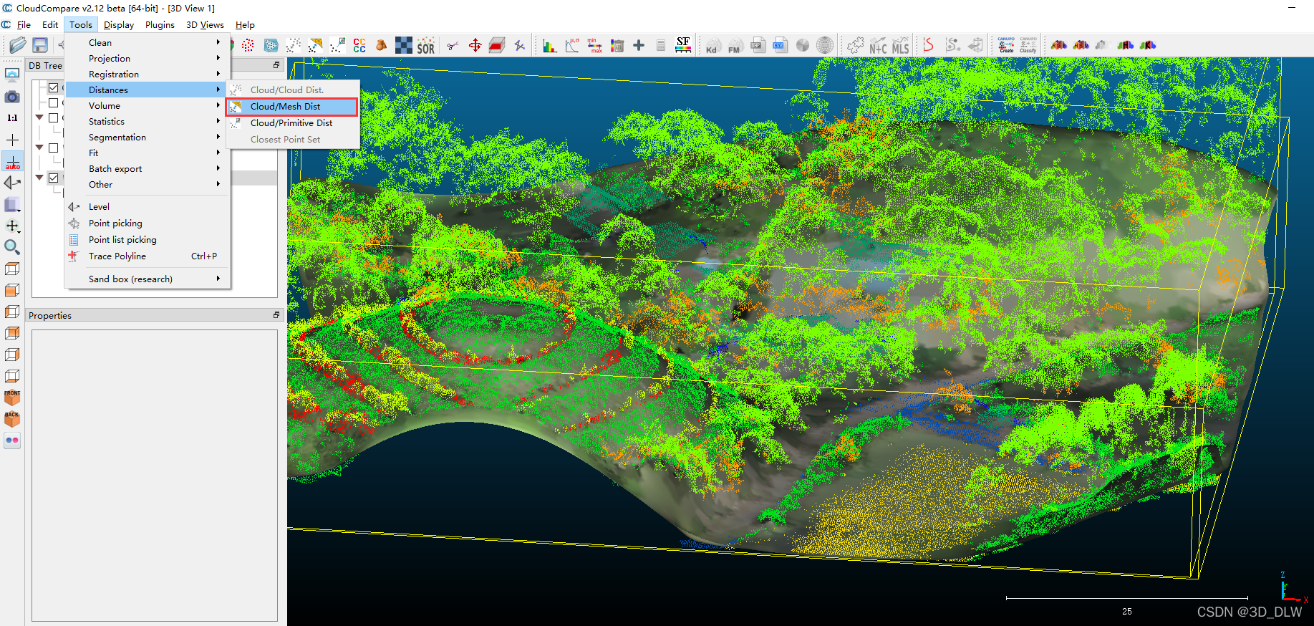Uncheck the bottom highlighted DB Tree checkbox
1314x626 pixels.
(53, 178)
